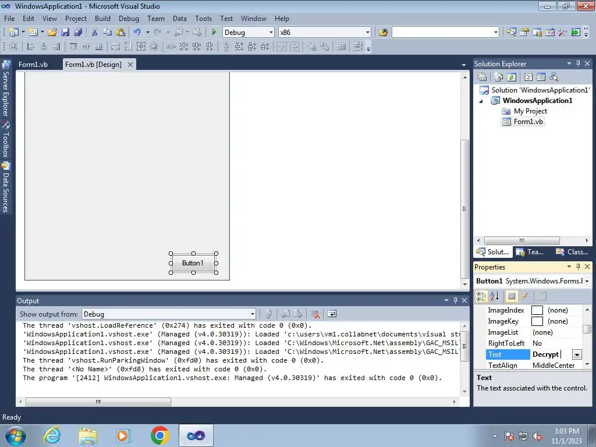The height and width of the screenshot is (447, 596).
Task: Show Events via lightning bolt icon
Action: click(x=525, y=296)
